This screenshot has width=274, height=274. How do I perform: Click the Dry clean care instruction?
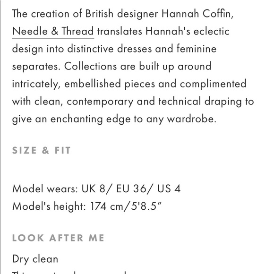35,259
